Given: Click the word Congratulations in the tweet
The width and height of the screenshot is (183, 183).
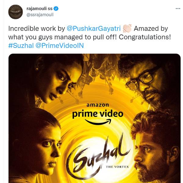Looking at the screenshot, I should pos(145,37).
